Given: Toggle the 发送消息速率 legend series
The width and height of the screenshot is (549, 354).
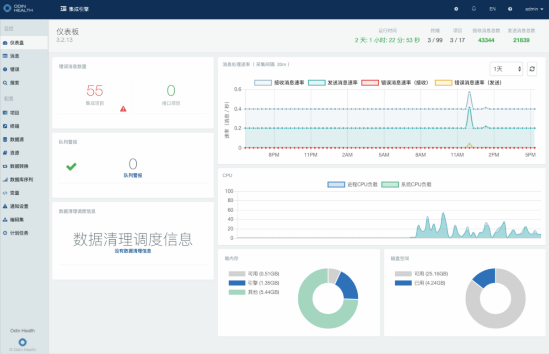Looking at the screenshot, I should pos(333,83).
